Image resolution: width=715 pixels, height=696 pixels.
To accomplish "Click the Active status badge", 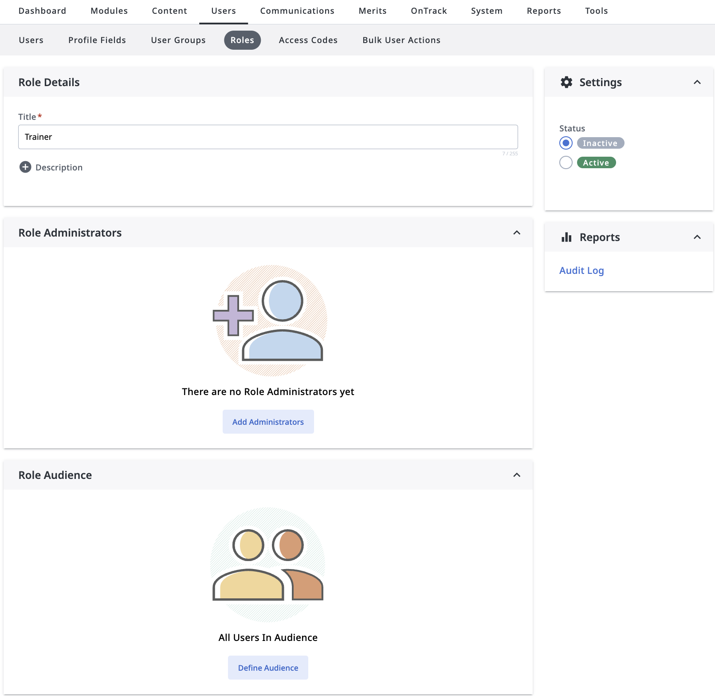I will pyautogui.click(x=597, y=162).
